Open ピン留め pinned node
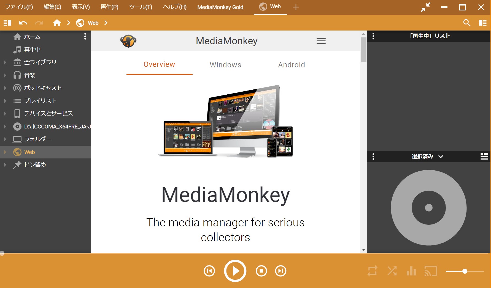The image size is (491, 288). coord(45,164)
